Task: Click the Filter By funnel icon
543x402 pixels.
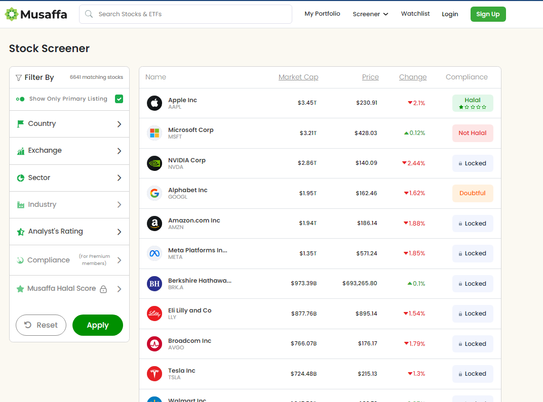Action: click(x=19, y=78)
